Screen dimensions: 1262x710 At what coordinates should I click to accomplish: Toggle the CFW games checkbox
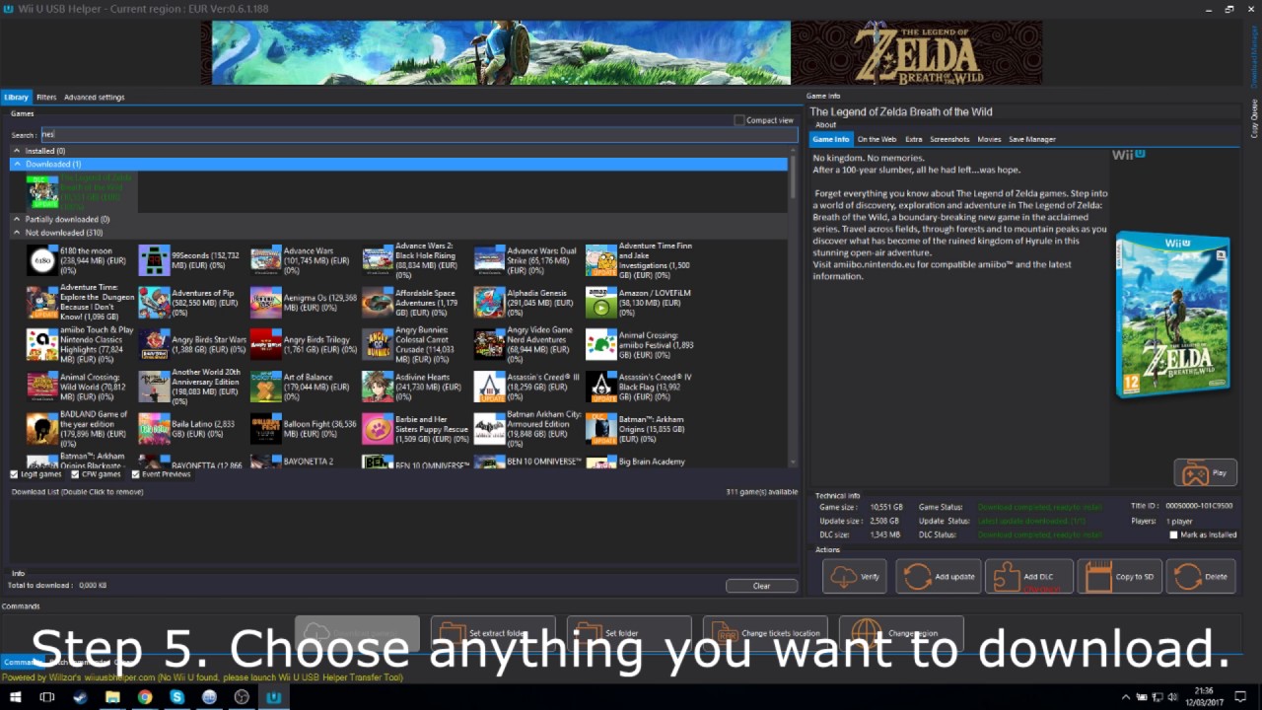(75, 474)
